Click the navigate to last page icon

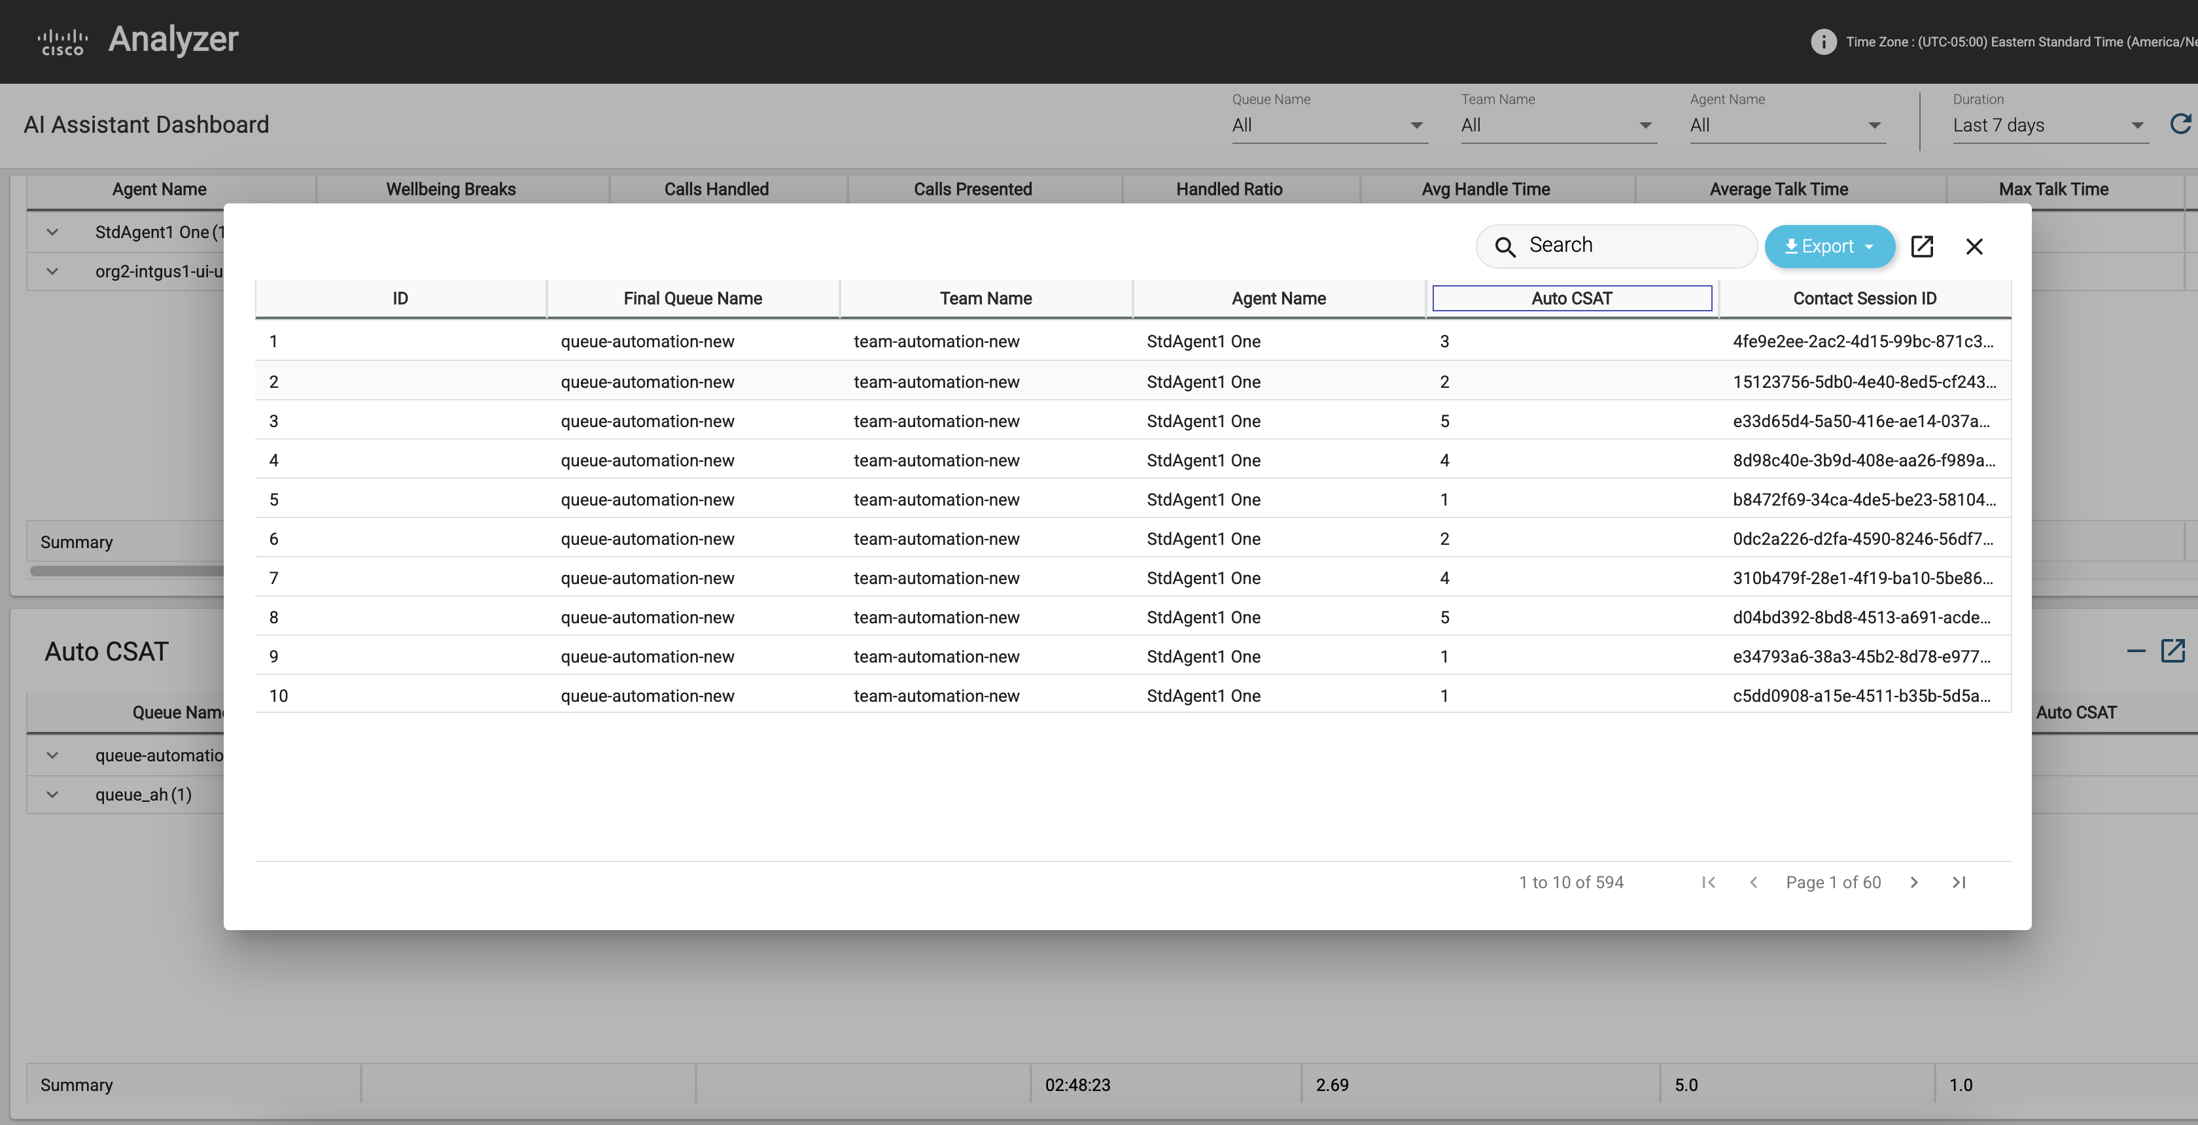pyautogui.click(x=1959, y=882)
